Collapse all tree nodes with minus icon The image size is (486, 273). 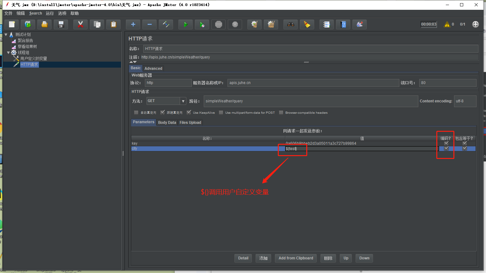pyautogui.click(x=149, y=24)
